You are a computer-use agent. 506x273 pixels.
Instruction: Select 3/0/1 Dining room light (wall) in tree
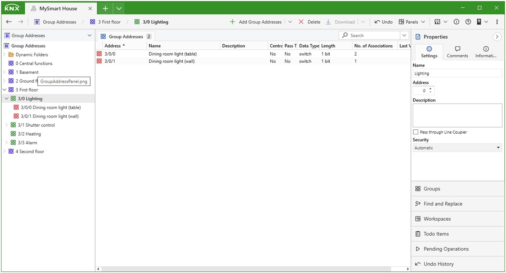pos(50,116)
